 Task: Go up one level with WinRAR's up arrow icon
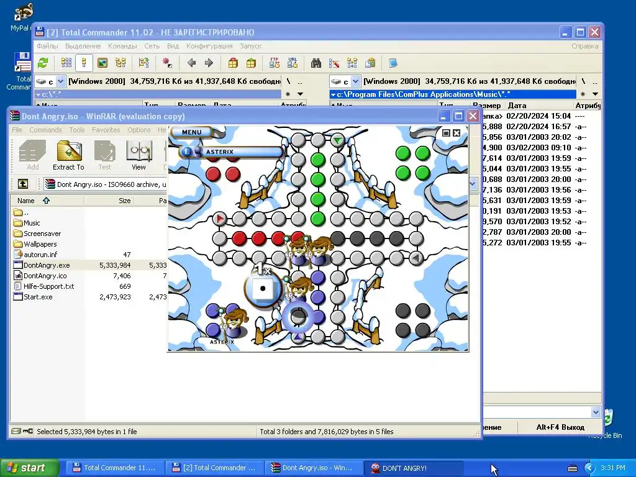[x=23, y=184]
